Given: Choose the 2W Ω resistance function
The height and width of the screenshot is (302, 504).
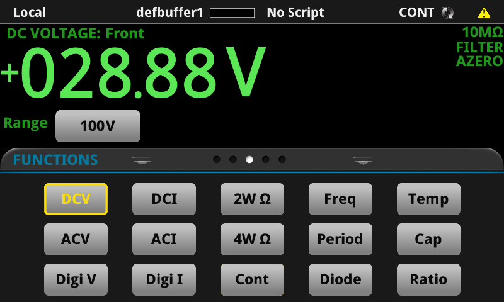Looking at the screenshot, I should 253,199.
